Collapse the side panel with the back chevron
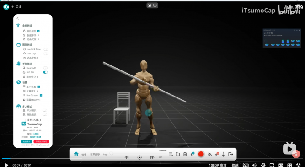The width and height of the screenshot is (305, 167). (18, 18)
